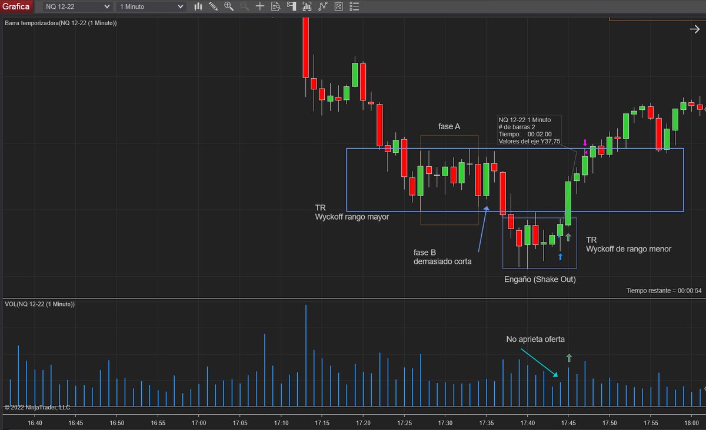Select the 'No aprieta oferta' volume annotation
706x430 pixels.
click(x=534, y=340)
